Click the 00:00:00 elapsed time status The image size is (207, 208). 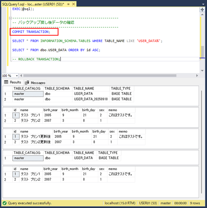coord(180,203)
